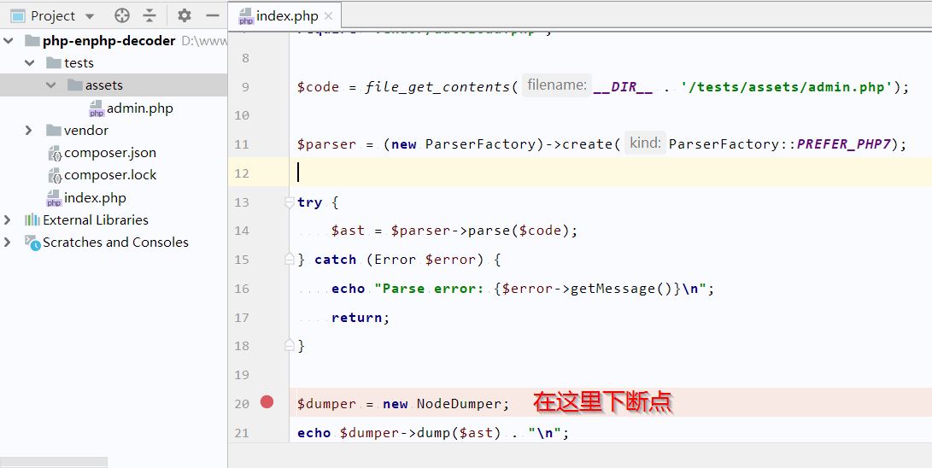Image resolution: width=932 pixels, height=468 pixels.
Task: Click the horizontal scrollbar of Project panel
Action: [54, 462]
